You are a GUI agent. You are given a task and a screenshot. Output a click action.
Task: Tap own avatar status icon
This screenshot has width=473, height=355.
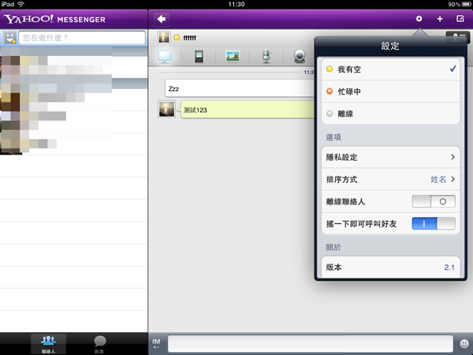pos(10,38)
